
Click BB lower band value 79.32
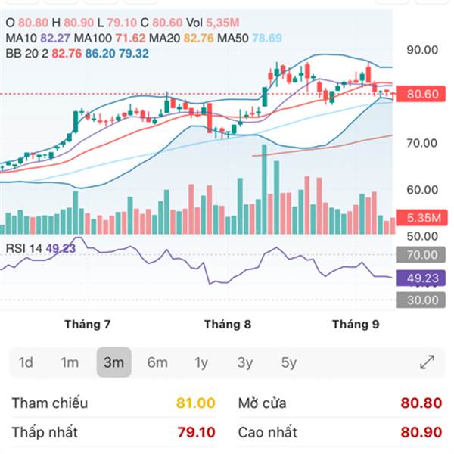[134, 54]
